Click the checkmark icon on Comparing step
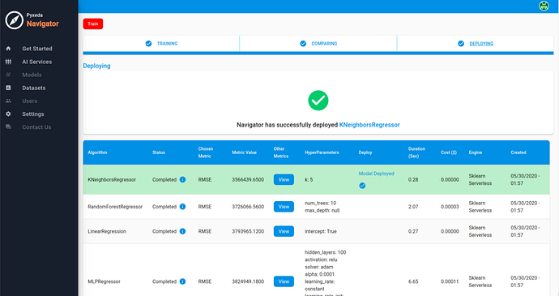559x296 pixels. click(303, 44)
